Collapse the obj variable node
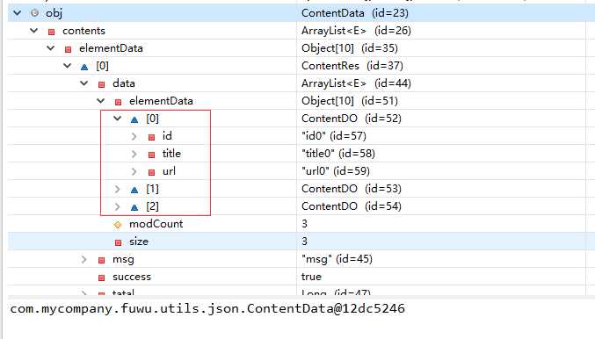The width and height of the screenshot is (595, 339). (x=17, y=13)
